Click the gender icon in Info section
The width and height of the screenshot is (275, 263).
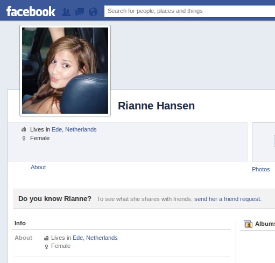coord(46,246)
